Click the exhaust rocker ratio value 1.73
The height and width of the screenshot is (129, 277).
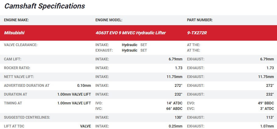pyautogui.click(x=270, y=68)
